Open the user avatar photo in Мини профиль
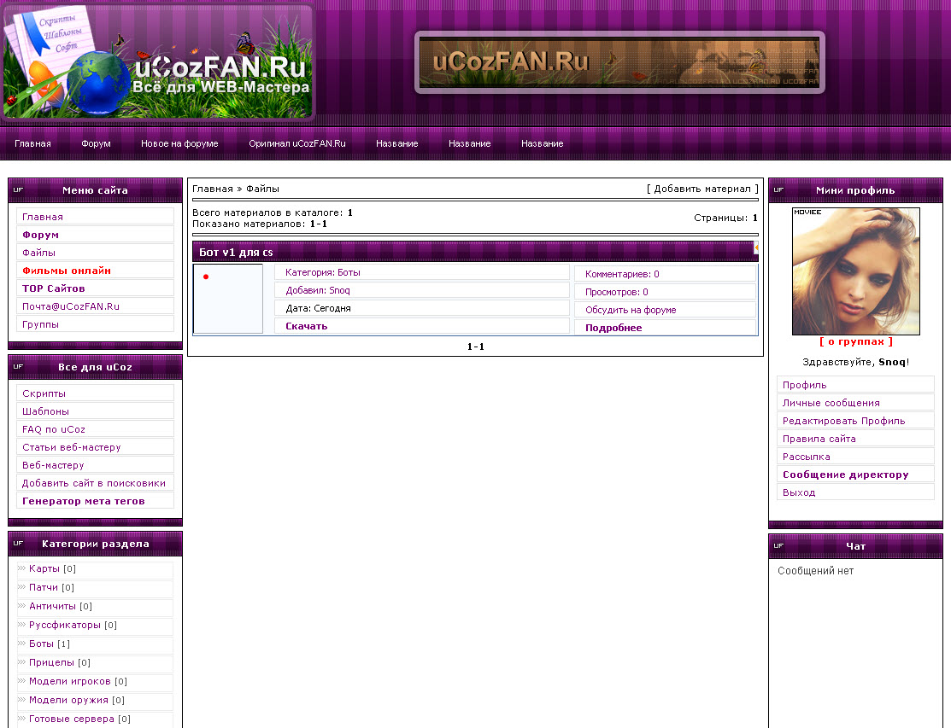The image size is (951, 728). [855, 271]
